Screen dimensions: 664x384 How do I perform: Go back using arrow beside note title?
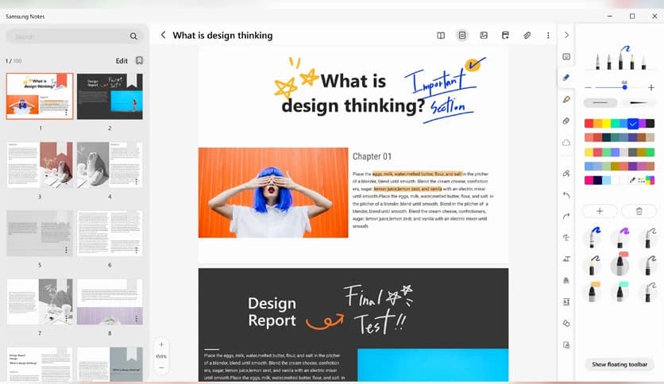[163, 35]
